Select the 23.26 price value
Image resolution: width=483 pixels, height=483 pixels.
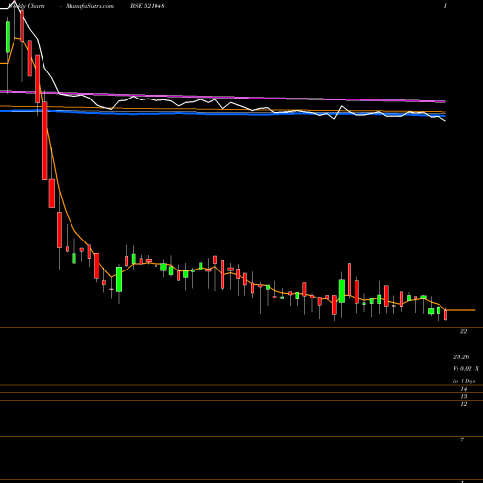point(461,356)
